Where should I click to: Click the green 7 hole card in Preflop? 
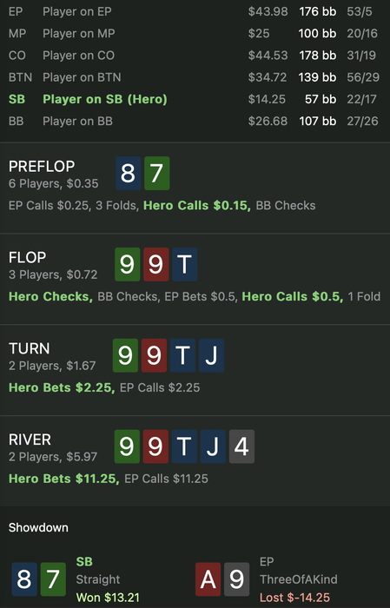156,174
